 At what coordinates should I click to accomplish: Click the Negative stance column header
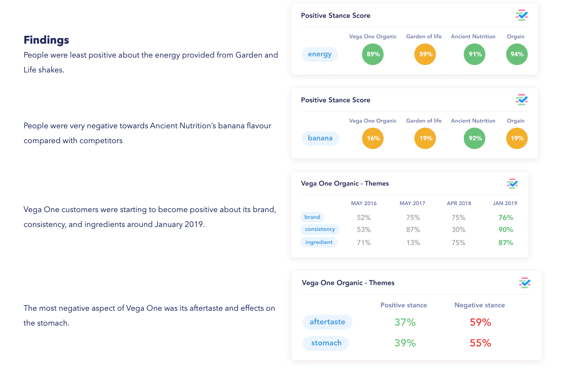(479, 305)
